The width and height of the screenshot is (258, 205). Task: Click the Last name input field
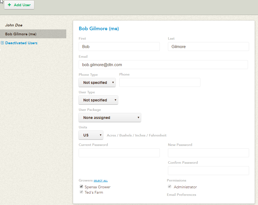(x=208, y=47)
